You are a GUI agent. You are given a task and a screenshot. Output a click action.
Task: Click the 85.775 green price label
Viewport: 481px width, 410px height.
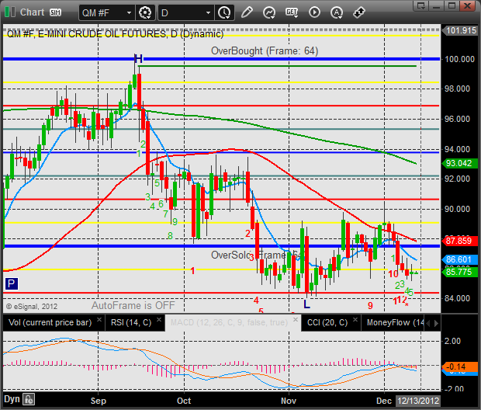[459, 272]
